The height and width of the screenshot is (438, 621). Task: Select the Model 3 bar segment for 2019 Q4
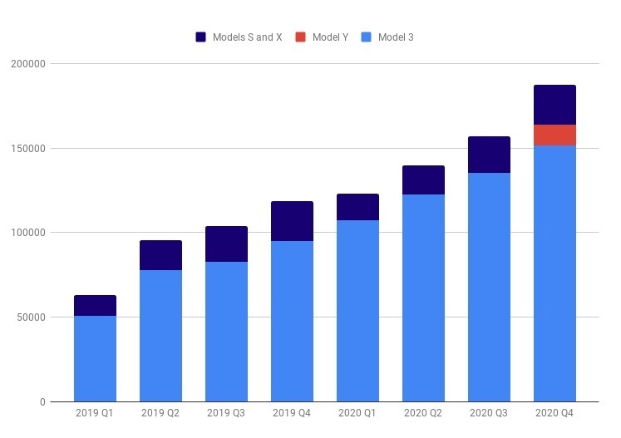293,321
